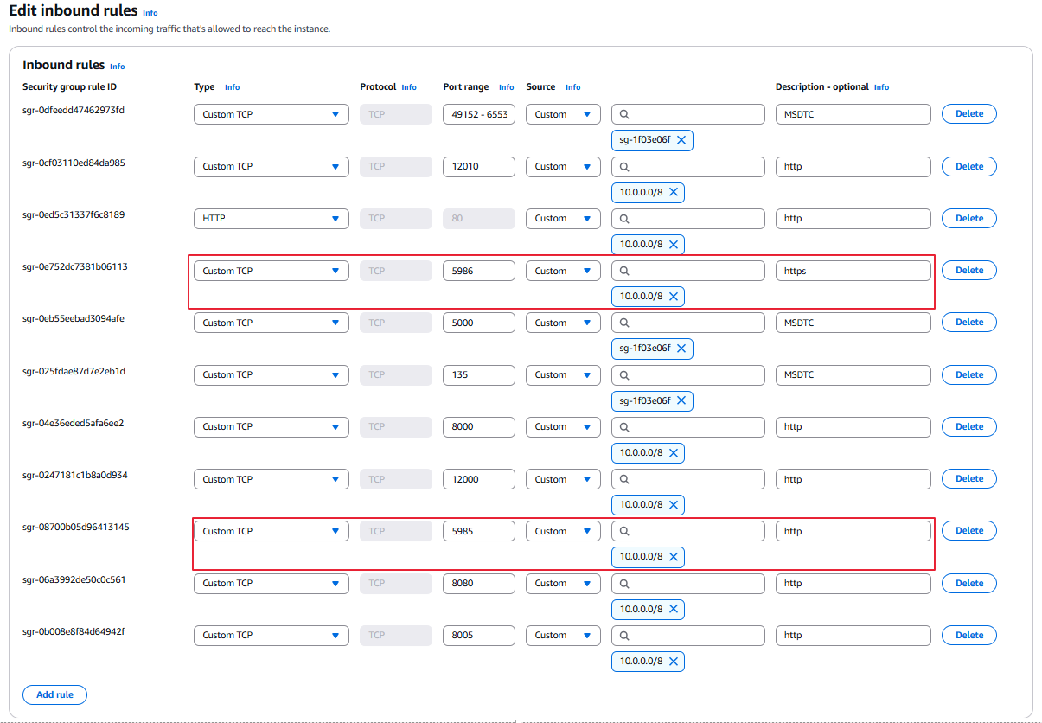Open the Type dropdown for the port 12000 rule
Screen dimensions: 1042x723
click(271, 479)
